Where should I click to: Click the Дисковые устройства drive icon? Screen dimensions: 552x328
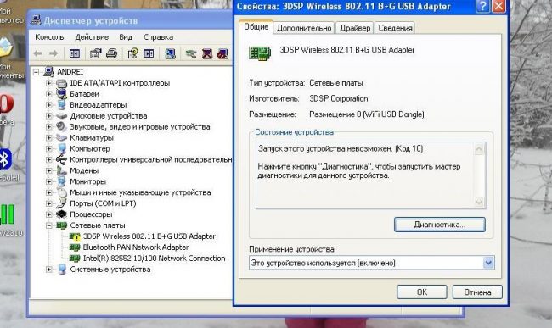tap(62, 115)
